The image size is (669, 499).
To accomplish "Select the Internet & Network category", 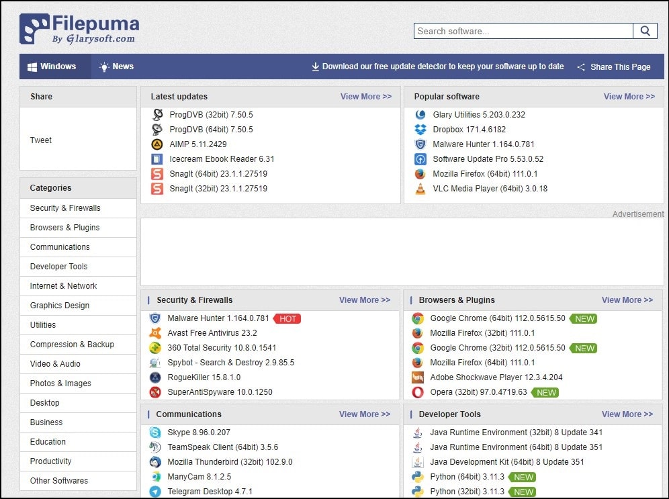I will [x=78, y=286].
